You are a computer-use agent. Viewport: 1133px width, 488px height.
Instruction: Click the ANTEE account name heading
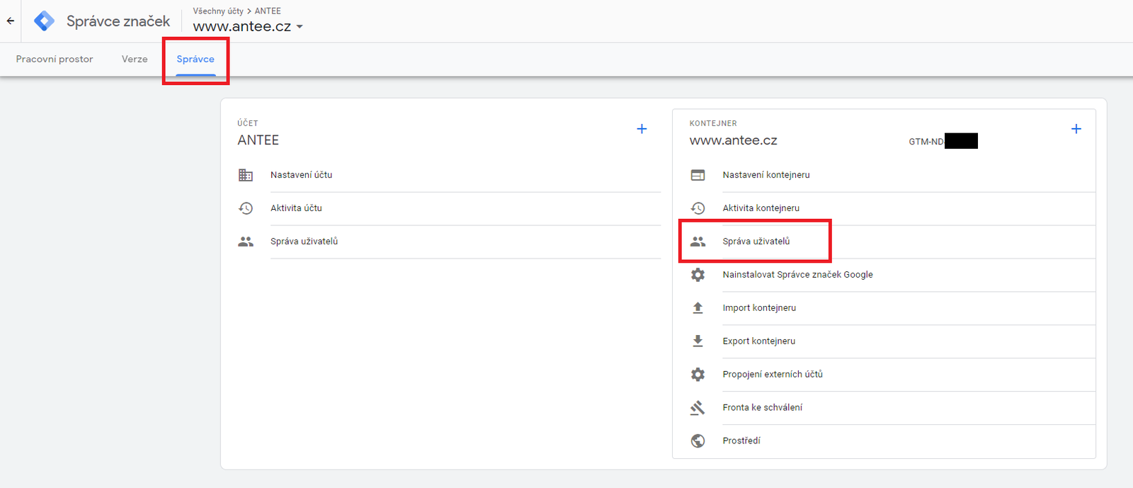click(258, 140)
